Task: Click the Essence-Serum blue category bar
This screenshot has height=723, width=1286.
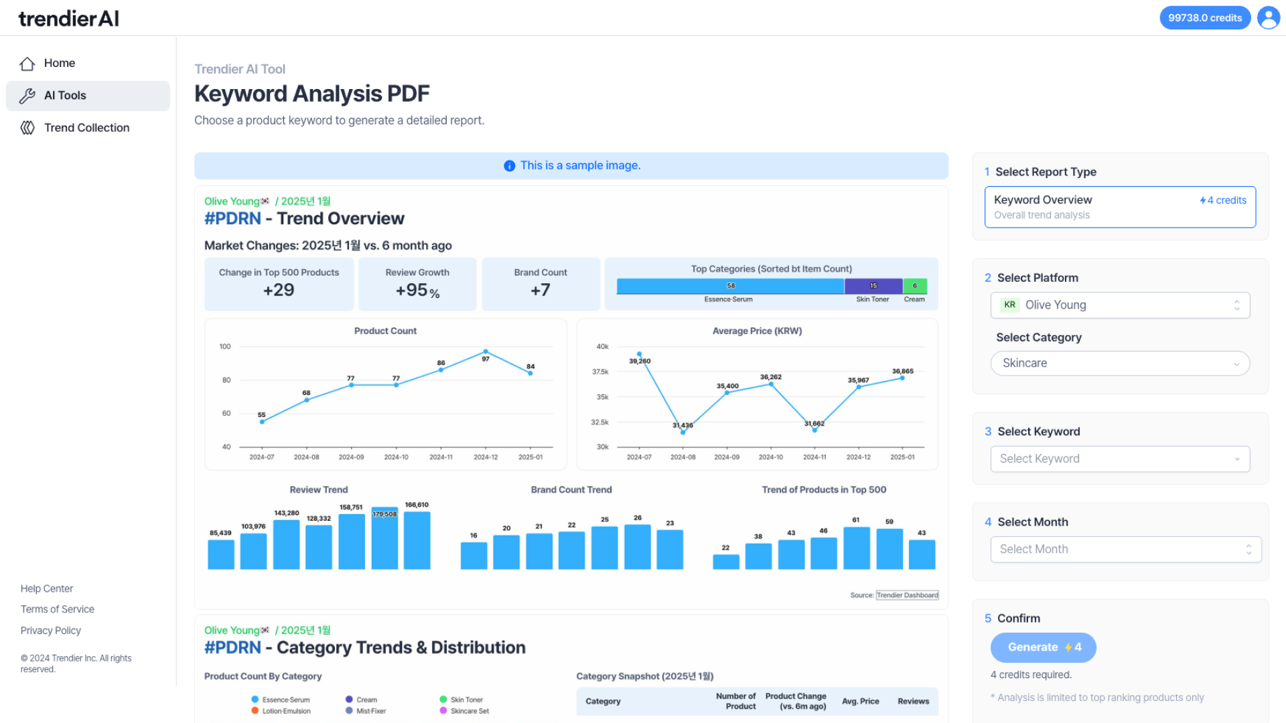Action: click(x=730, y=286)
